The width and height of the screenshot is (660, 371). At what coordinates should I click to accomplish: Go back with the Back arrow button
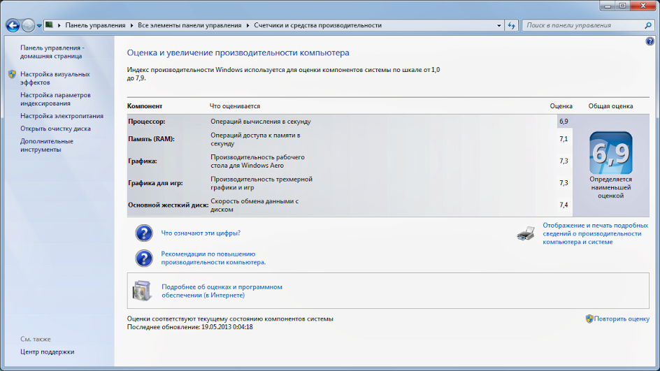coord(13,25)
